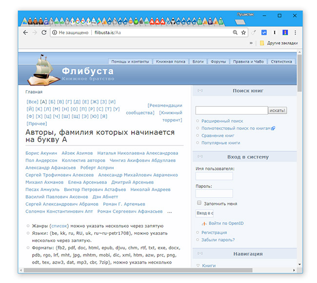
Task: Click the Flibusta ship logo
Action: tap(43, 70)
